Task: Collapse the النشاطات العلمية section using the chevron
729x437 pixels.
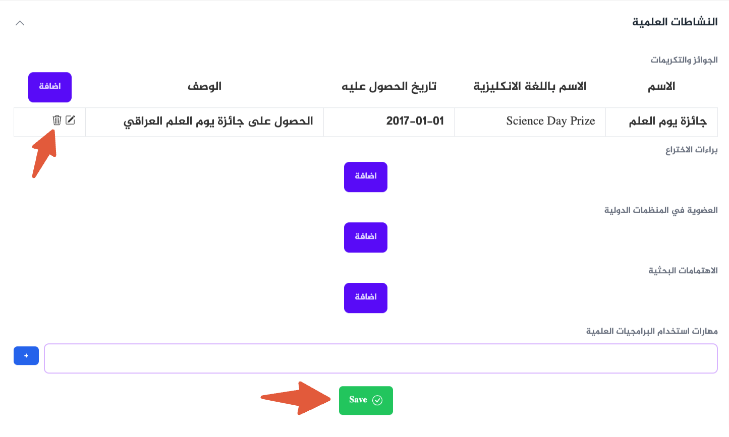Action: pyautogui.click(x=20, y=23)
